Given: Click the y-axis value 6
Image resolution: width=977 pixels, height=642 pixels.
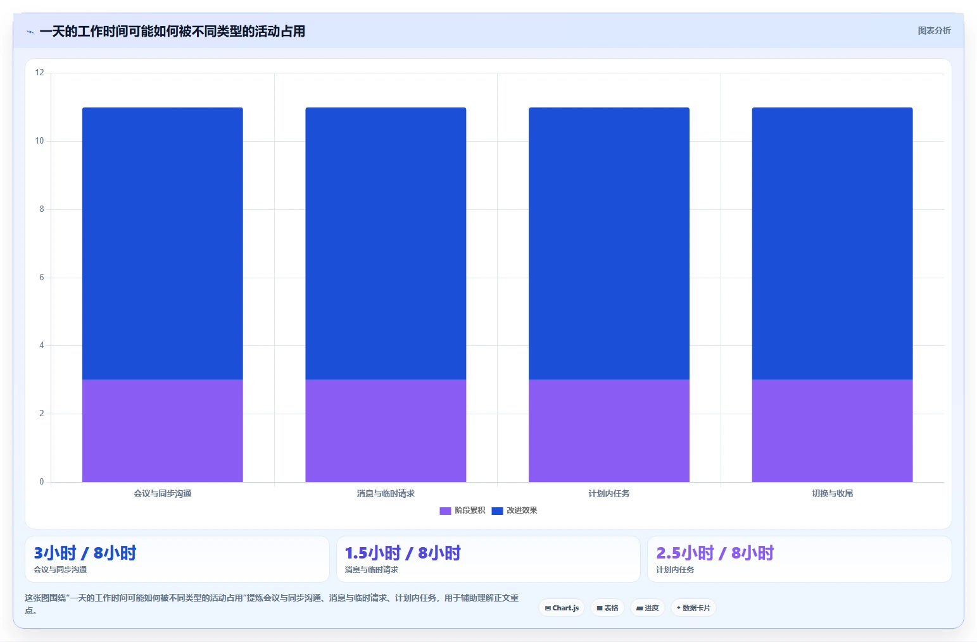Looking at the screenshot, I should [42, 278].
